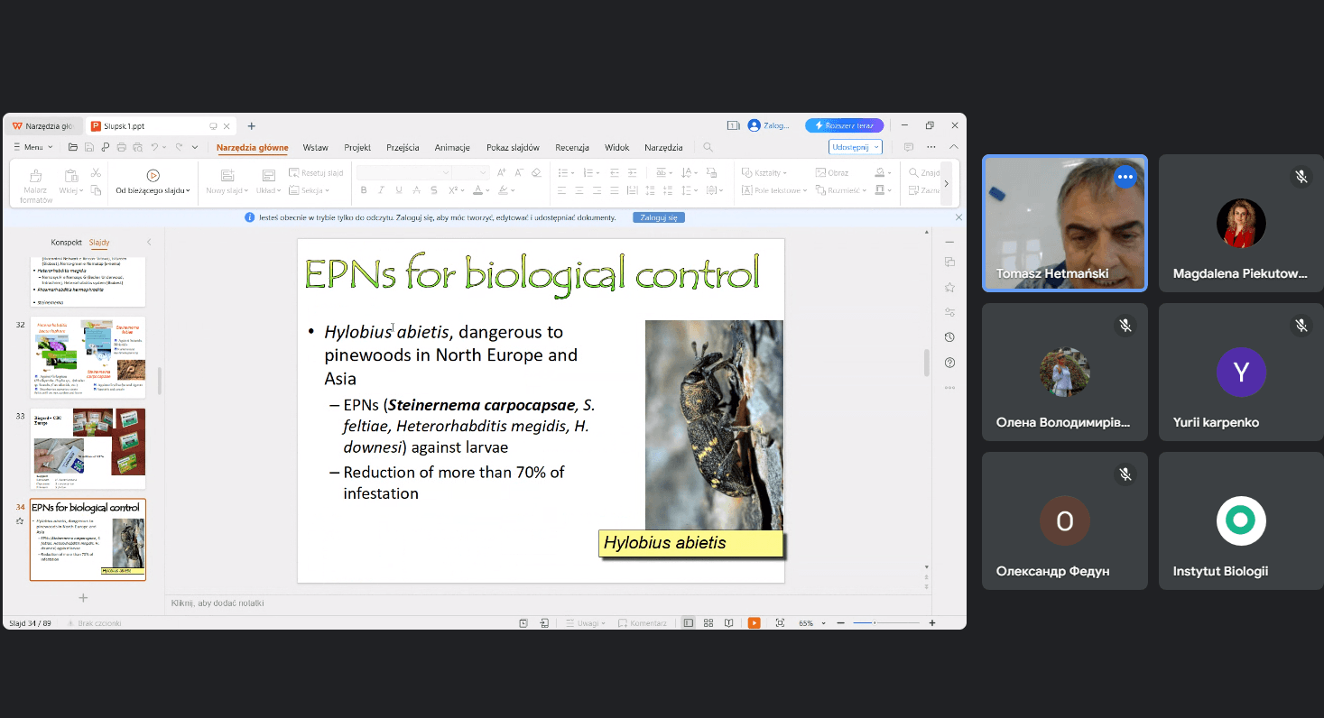Click the Copy icon below scissors
The image size is (1324, 718).
[96, 190]
